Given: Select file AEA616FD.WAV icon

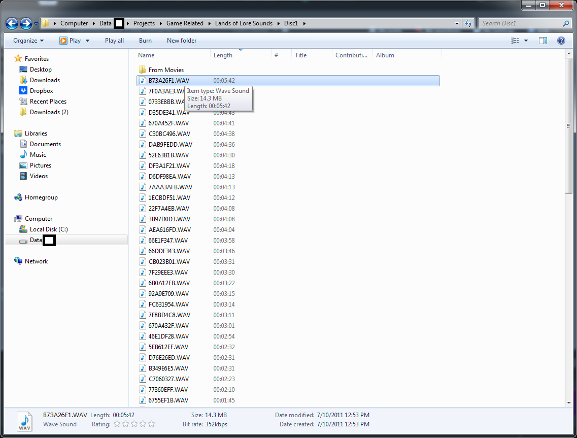Looking at the screenshot, I should (x=143, y=230).
